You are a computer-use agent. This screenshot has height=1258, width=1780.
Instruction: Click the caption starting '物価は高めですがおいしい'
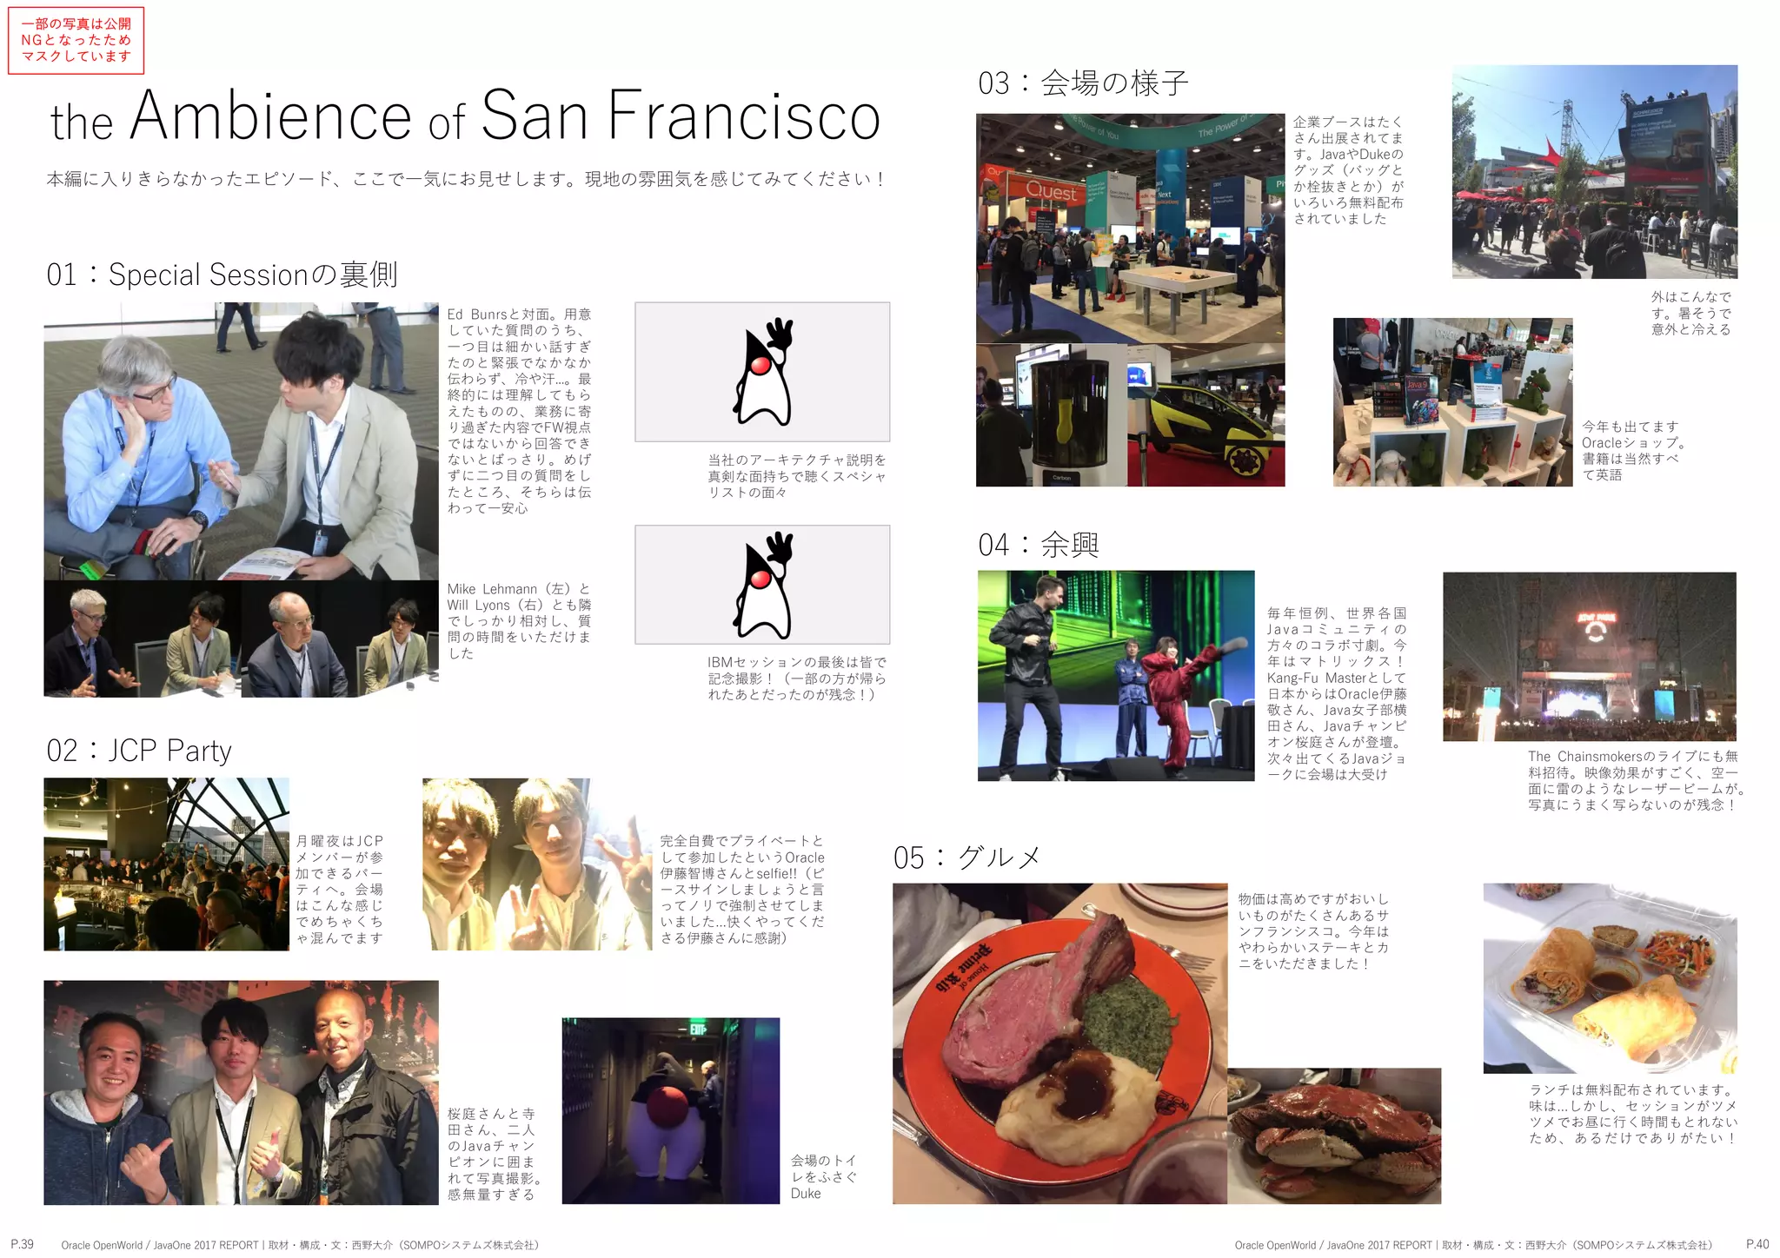coord(1313,931)
